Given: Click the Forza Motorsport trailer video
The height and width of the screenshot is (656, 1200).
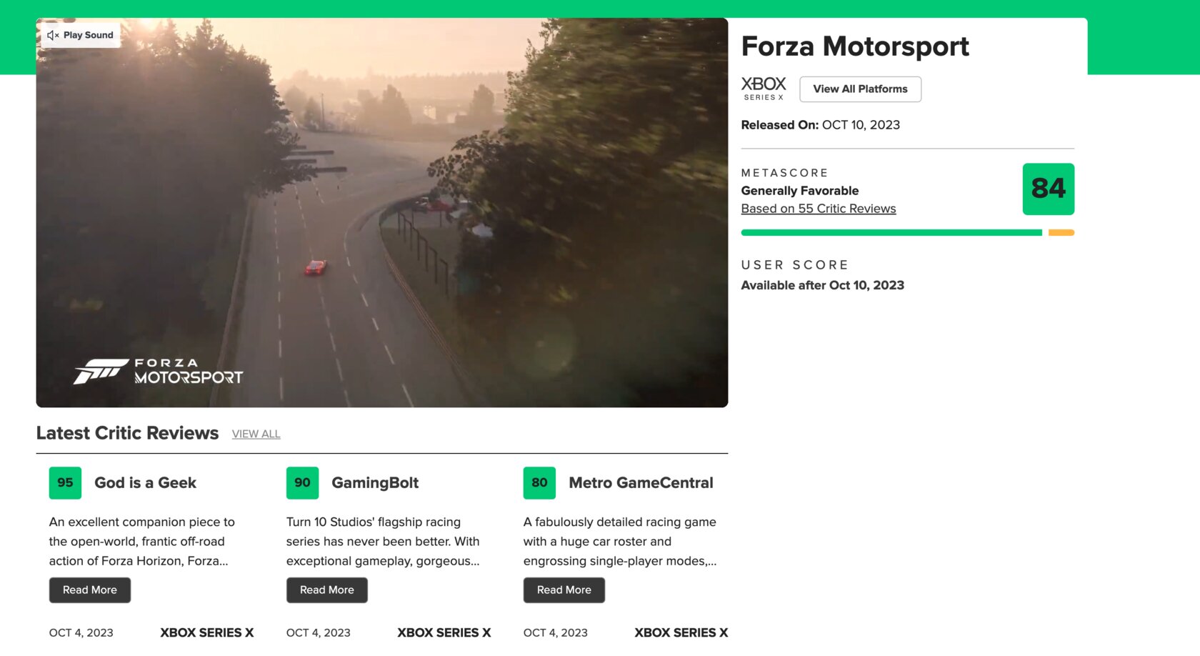Looking at the screenshot, I should [x=382, y=213].
